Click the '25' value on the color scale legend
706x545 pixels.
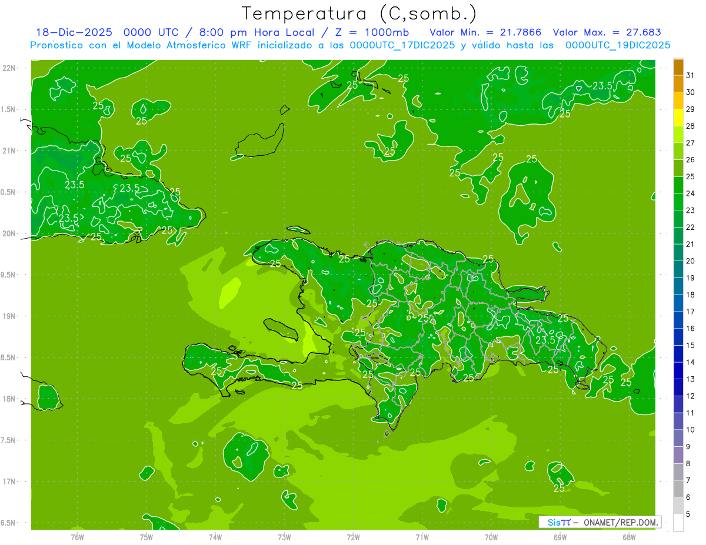pos(691,176)
